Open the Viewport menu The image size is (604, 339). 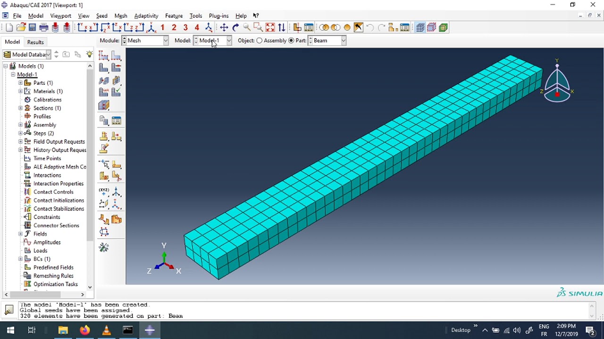60,16
